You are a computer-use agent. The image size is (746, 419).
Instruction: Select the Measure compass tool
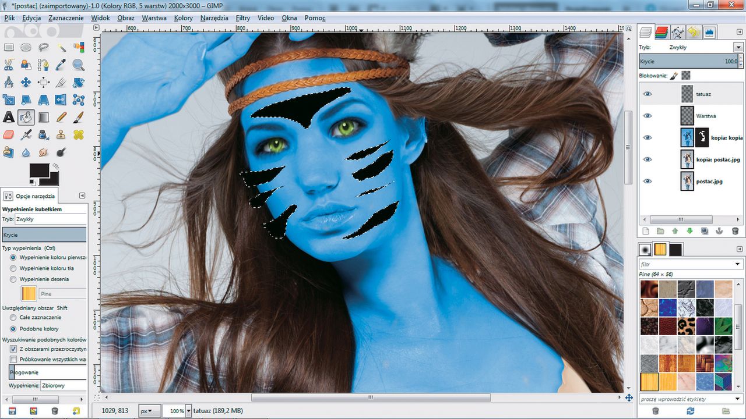coord(9,83)
